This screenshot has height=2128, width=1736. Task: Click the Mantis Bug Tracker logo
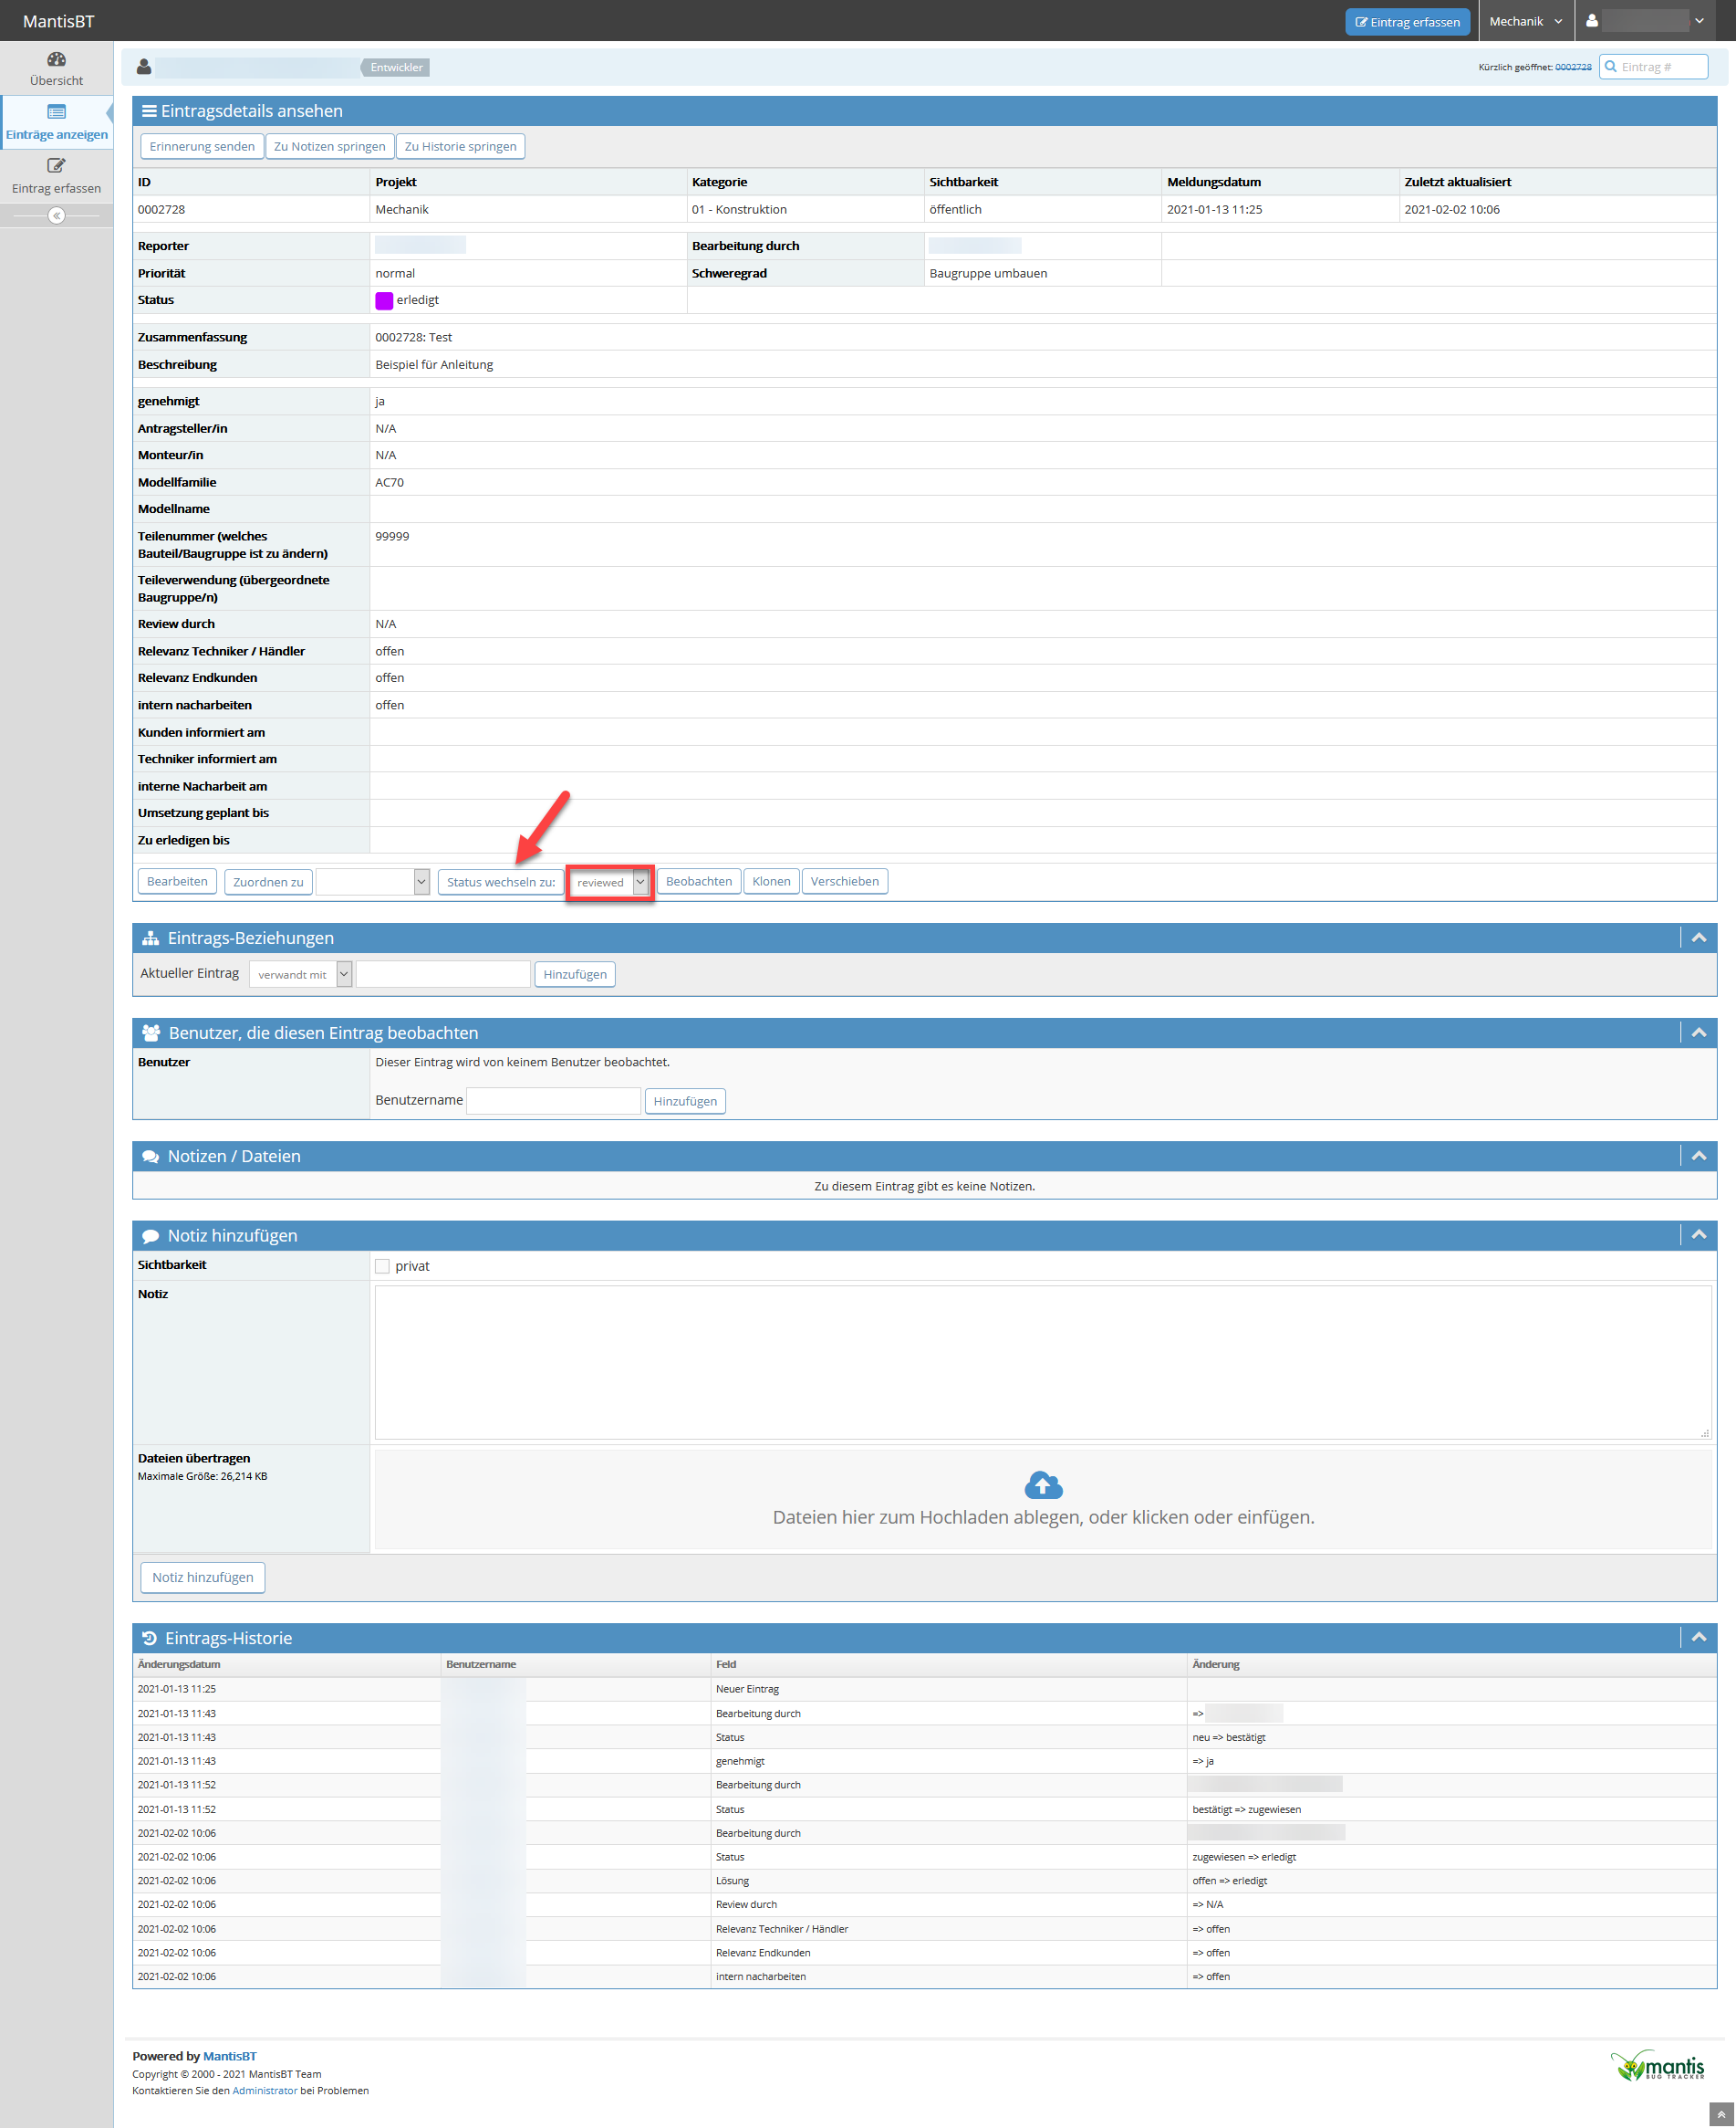click(1658, 2065)
